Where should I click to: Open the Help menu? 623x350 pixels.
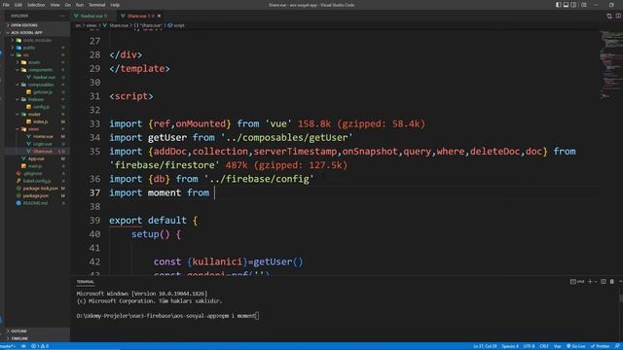[115, 5]
